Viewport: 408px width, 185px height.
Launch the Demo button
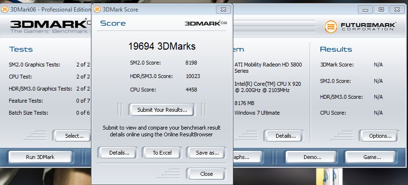coord(312,157)
